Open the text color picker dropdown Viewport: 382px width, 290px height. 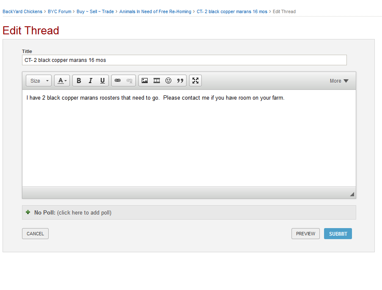coord(62,81)
